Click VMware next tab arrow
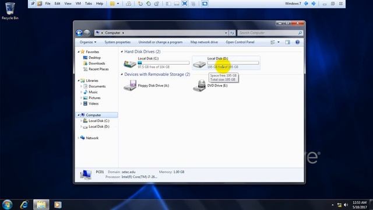The image size is (373, 210). point(314,3)
